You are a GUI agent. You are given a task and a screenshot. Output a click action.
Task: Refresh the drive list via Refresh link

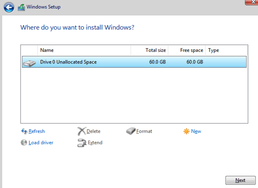[x=37, y=131]
